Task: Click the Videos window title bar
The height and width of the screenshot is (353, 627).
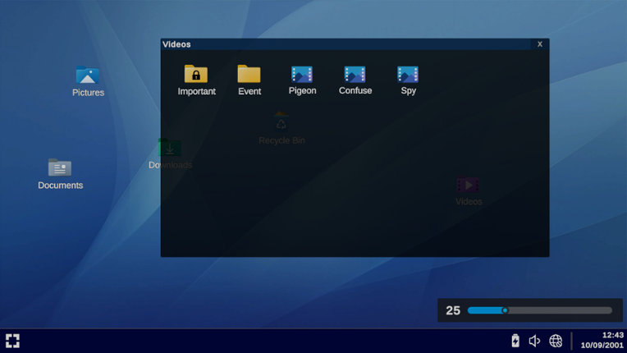Action: click(x=345, y=44)
